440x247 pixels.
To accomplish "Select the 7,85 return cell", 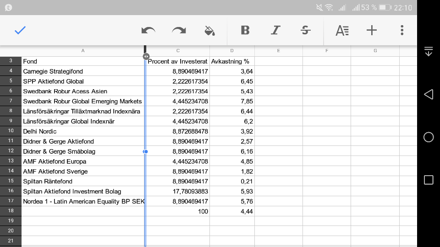I will [232, 102].
